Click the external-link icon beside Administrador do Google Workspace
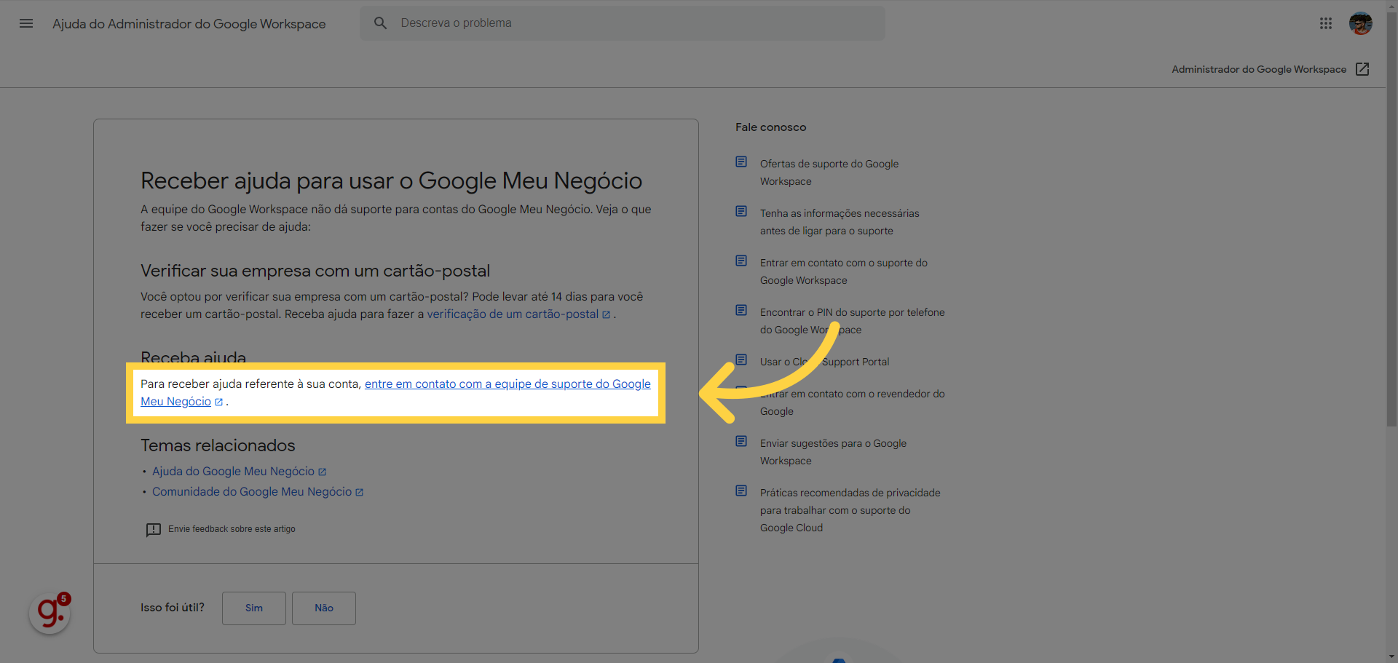The width and height of the screenshot is (1398, 663). coord(1362,69)
